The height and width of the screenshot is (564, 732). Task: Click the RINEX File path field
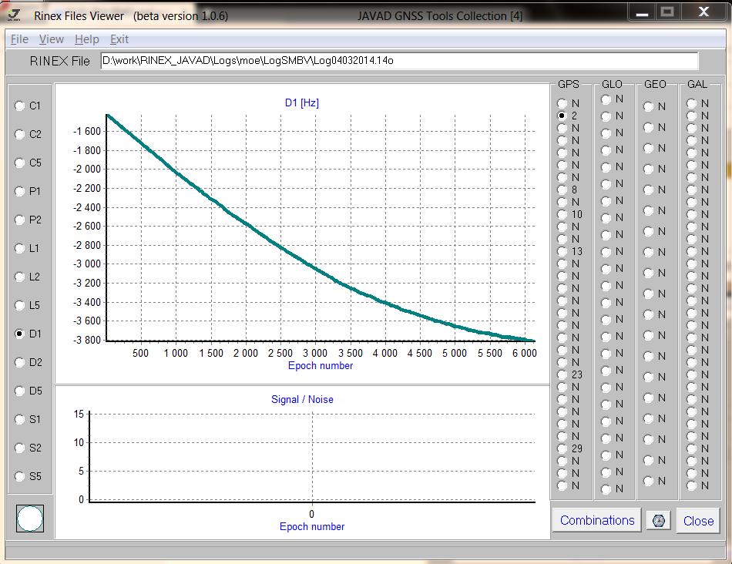point(399,61)
